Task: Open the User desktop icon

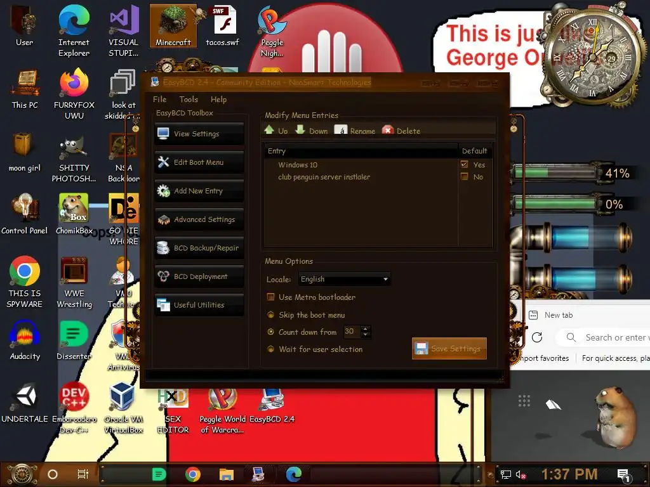Action: click(x=25, y=25)
